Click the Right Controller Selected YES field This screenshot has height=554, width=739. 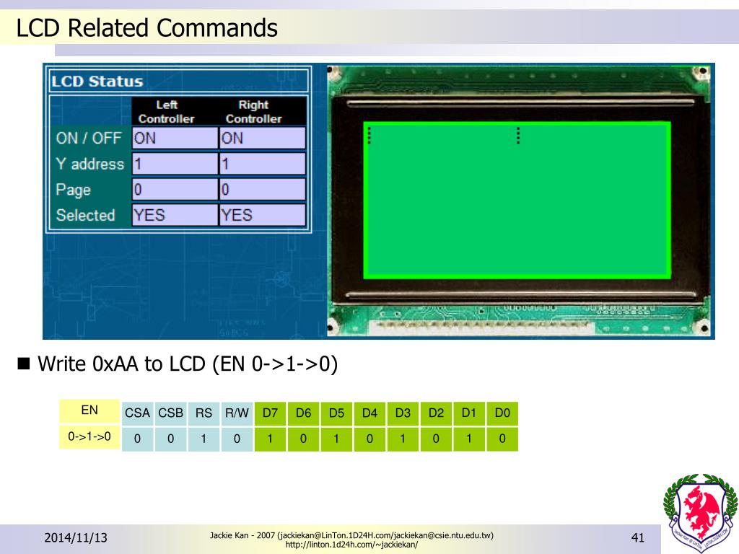tap(263, 215)
